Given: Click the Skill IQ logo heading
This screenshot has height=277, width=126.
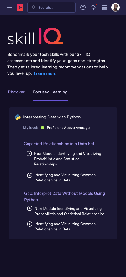Looking at the screenshot, I should coord(35,36).
